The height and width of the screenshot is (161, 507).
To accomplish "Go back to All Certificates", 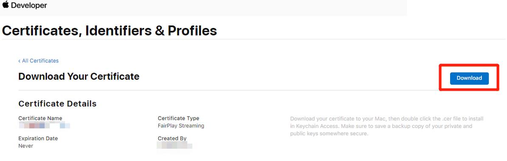I will (40, 61).
